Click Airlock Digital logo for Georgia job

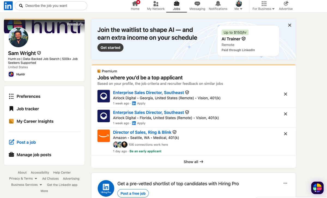click(x=104, y=96)
